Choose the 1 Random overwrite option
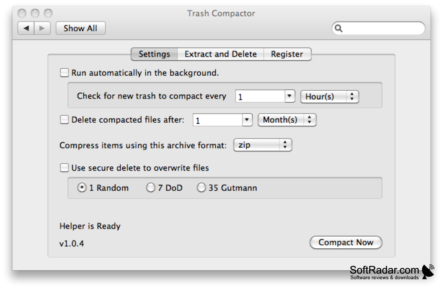This screenshot has height=289, width=443. (82, 187)
